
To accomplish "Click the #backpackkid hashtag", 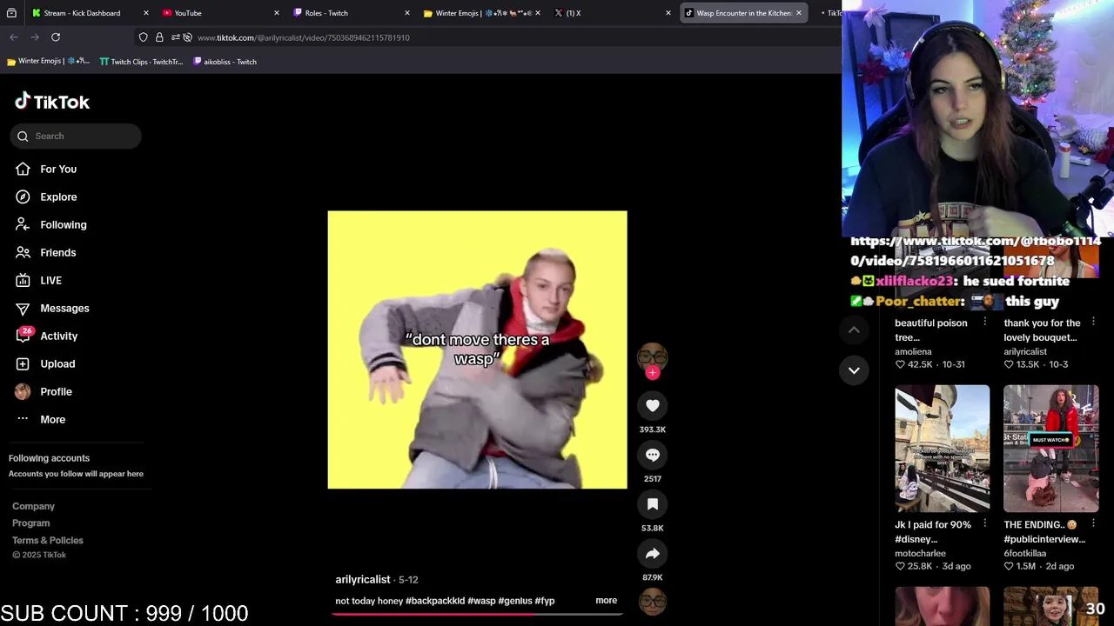I will [x=435, y=601].
